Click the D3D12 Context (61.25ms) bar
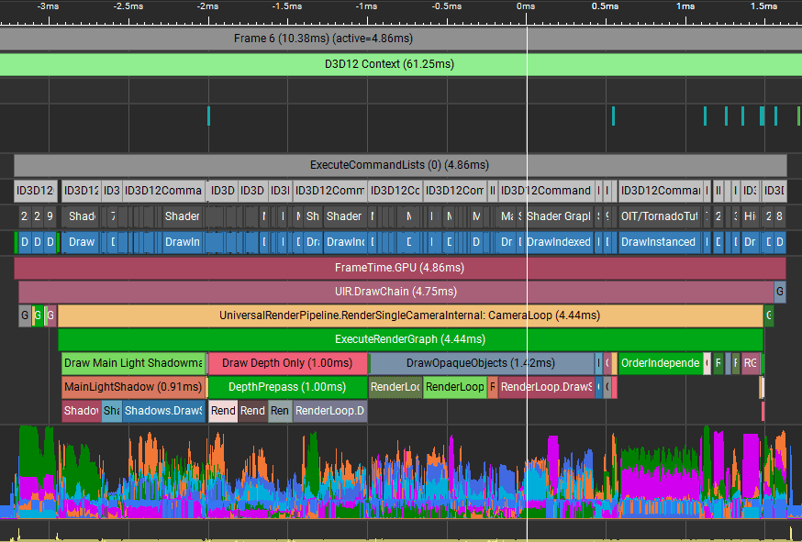This screenshot has height=542, width=802. click(389, 64)
